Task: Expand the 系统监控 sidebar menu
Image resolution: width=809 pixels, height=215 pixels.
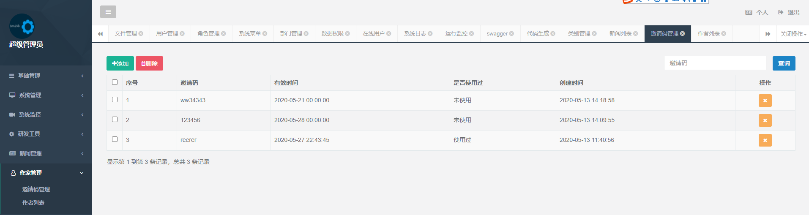Action: pos(46,114)
